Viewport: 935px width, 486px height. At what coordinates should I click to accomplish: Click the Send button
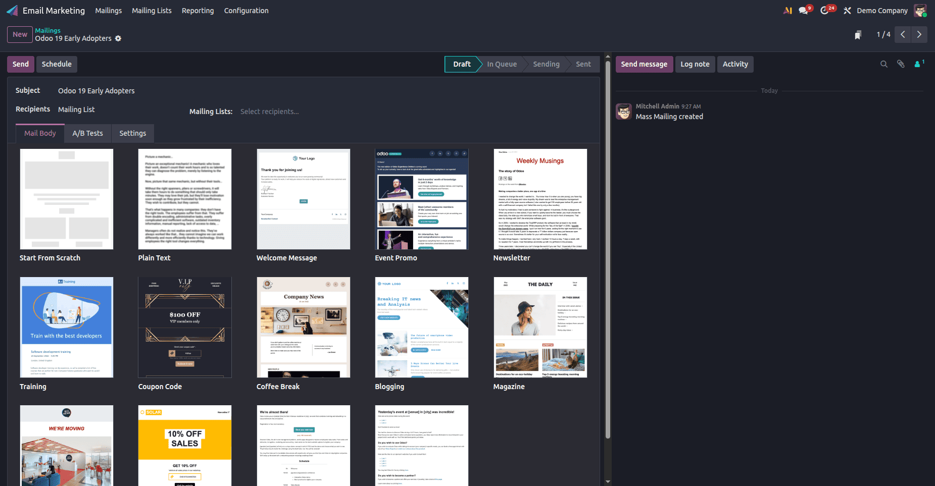21,64
